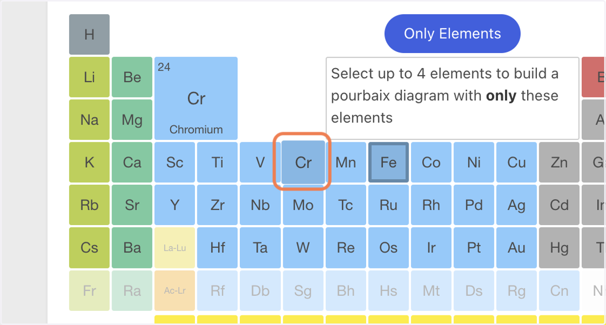
Task: Select the Ti element tile
Action: [218, 162]
